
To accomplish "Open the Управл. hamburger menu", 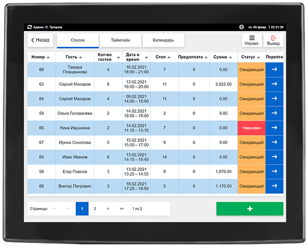I will tap(252, 40).
